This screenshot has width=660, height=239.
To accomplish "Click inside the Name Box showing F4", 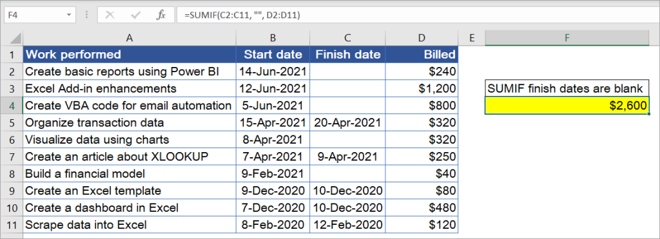I will tap(34, 15).
